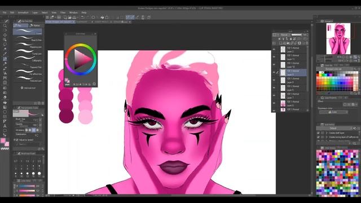Click the Redo icon in the command bar
The height and width of the screenshot is (203, 361).
[88, 17]
